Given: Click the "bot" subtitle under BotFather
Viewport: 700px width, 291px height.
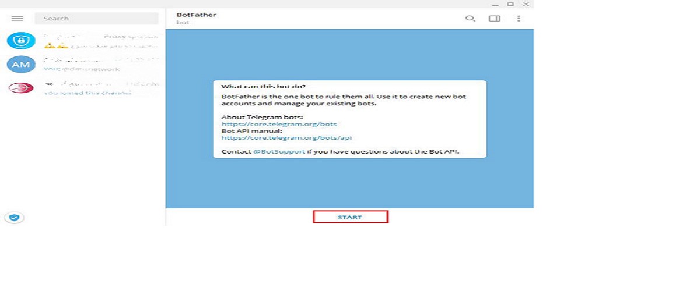Looking at the screenshot, I should (182, 23).
